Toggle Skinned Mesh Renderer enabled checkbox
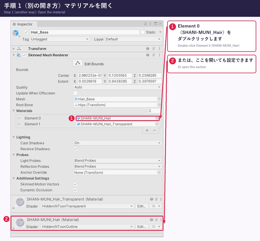The height and width of the screenshot is (241, 260). coord(24,55)
